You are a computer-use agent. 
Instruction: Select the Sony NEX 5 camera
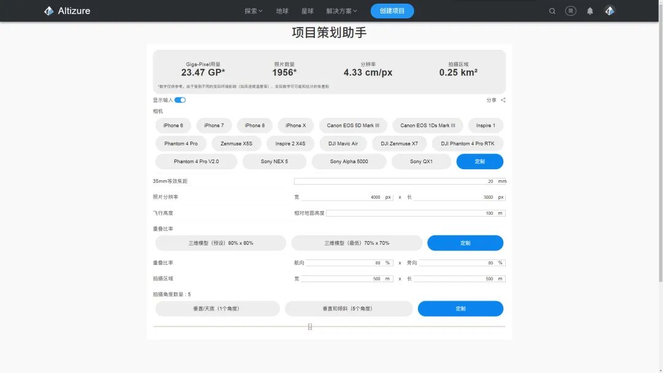[274, 161]
